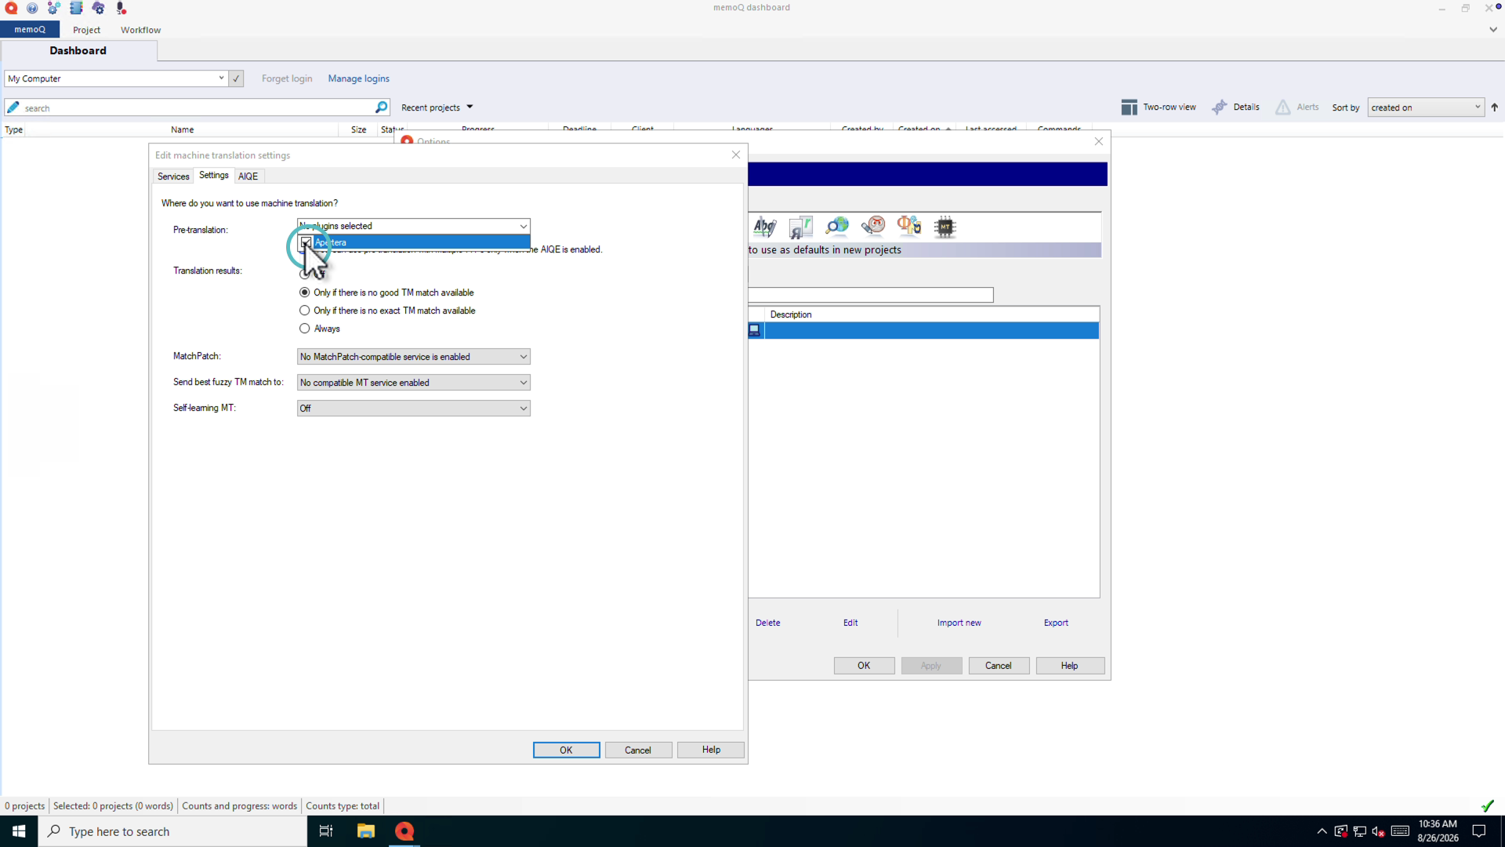The image size is (1505, 847).
Task: Open the cloud settings gear icon
Action: 99,8
